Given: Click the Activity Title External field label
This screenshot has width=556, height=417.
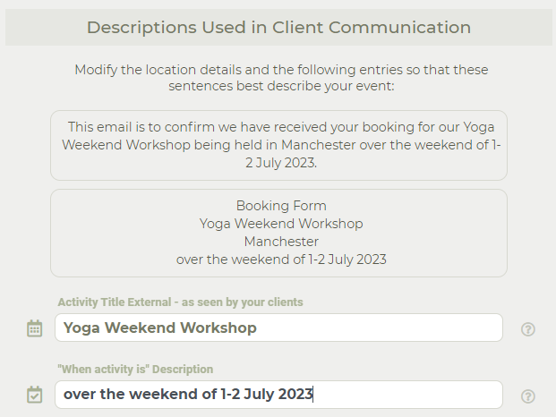Looking at the screenshot, I should [180, 302].
